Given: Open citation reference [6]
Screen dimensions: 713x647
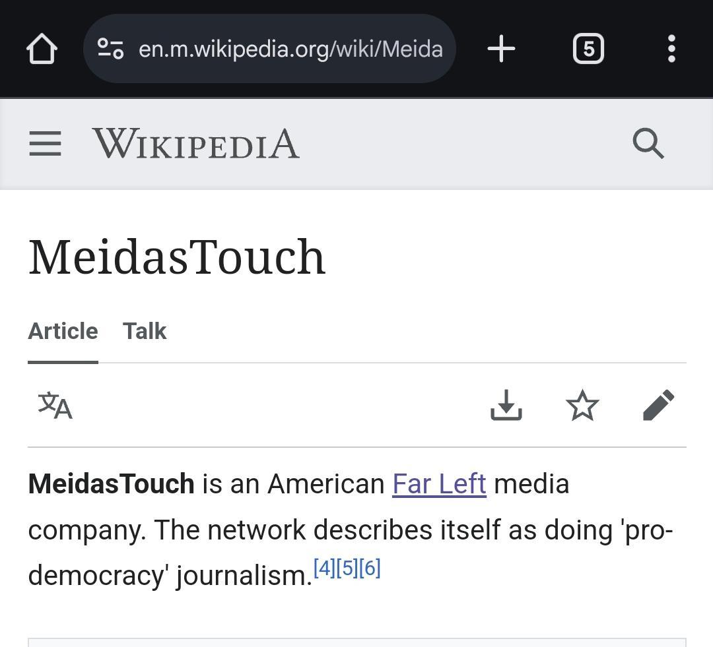Looking at the screenshot, I should pyautogui.click(x=370, y=568).
